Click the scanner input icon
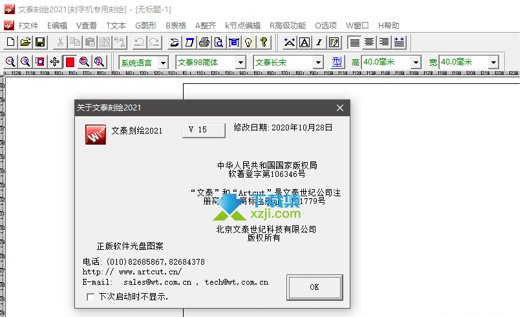 pos(175,43)
